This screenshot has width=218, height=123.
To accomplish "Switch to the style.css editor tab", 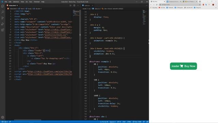I will click(88, 5).
